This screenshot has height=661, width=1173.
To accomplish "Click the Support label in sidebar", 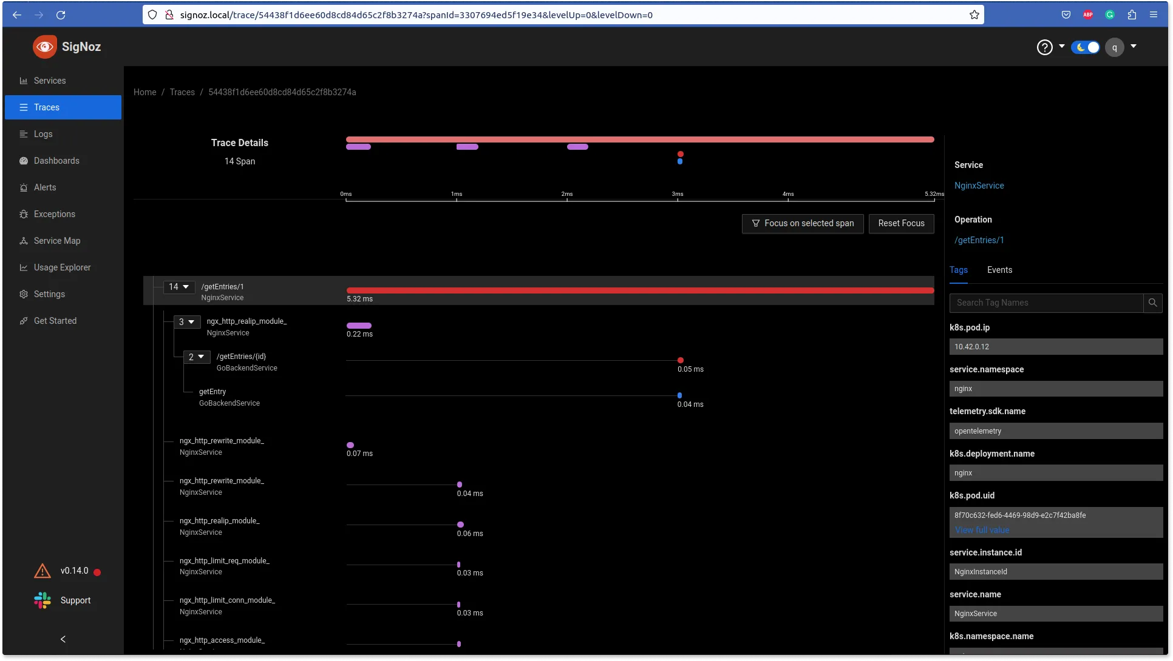I will (75, 600).
